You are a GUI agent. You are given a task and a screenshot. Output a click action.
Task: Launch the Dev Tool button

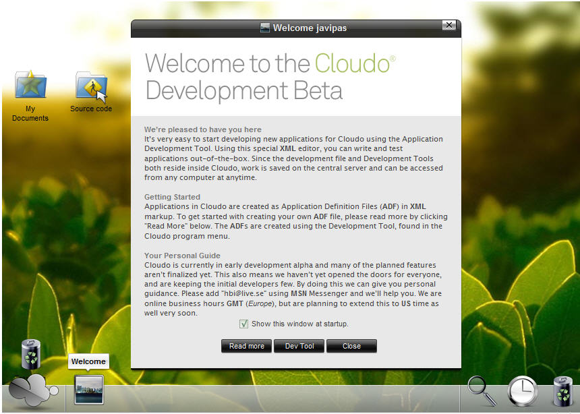coord(299,347)
